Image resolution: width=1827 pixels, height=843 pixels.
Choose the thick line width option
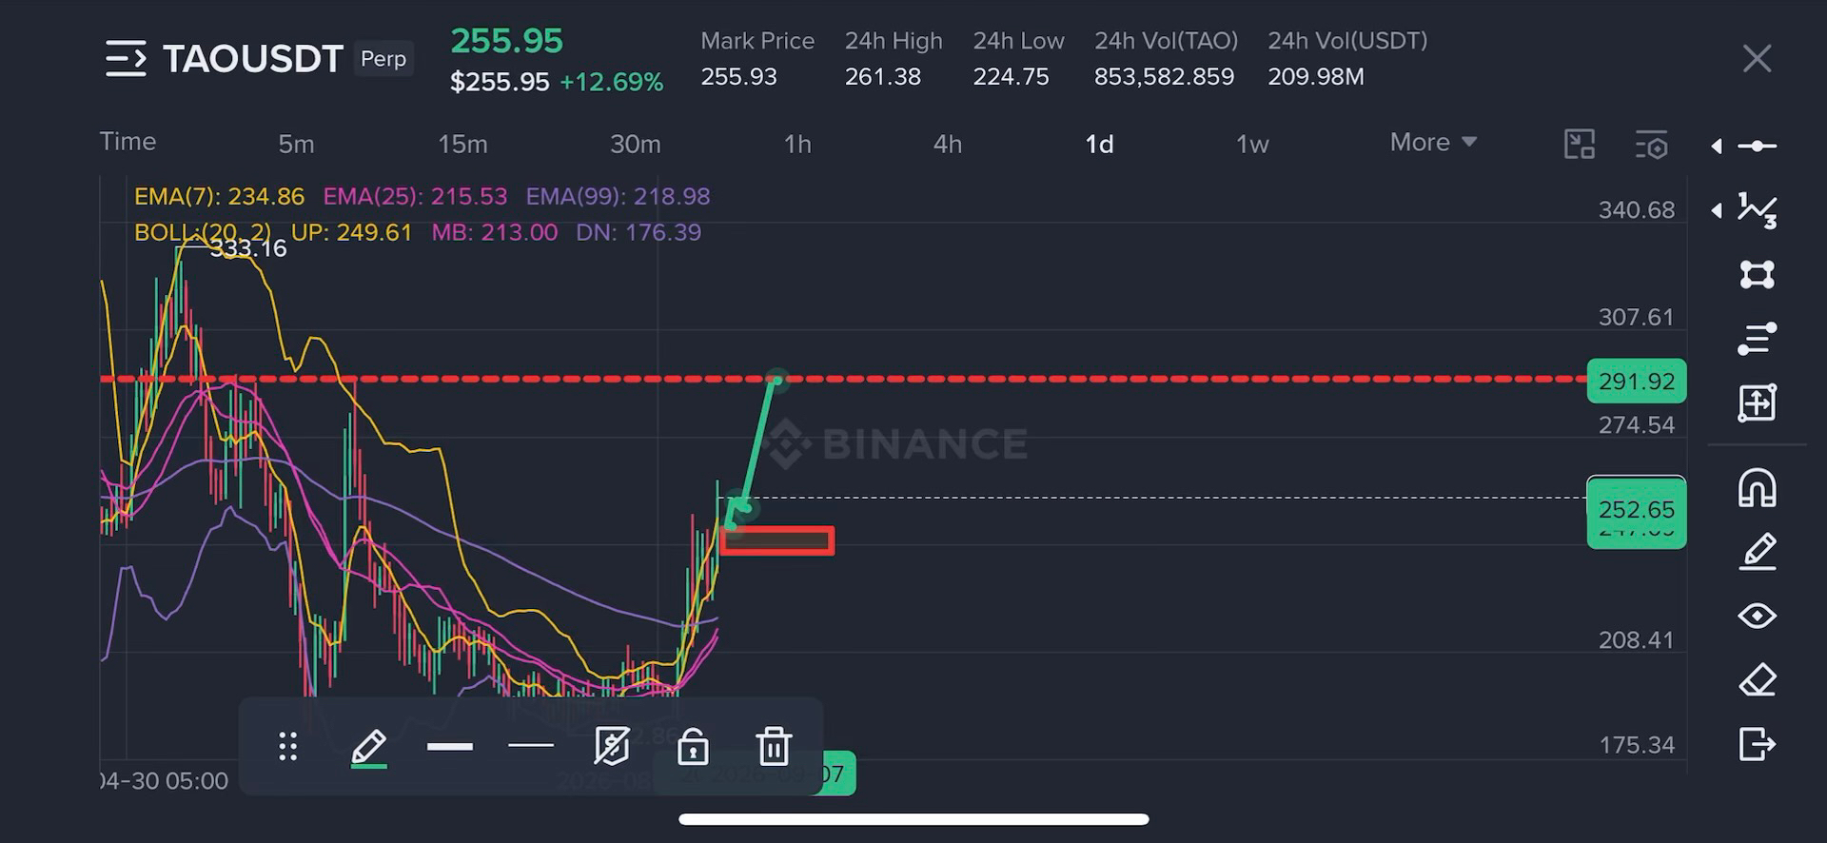tap(450, 747)
